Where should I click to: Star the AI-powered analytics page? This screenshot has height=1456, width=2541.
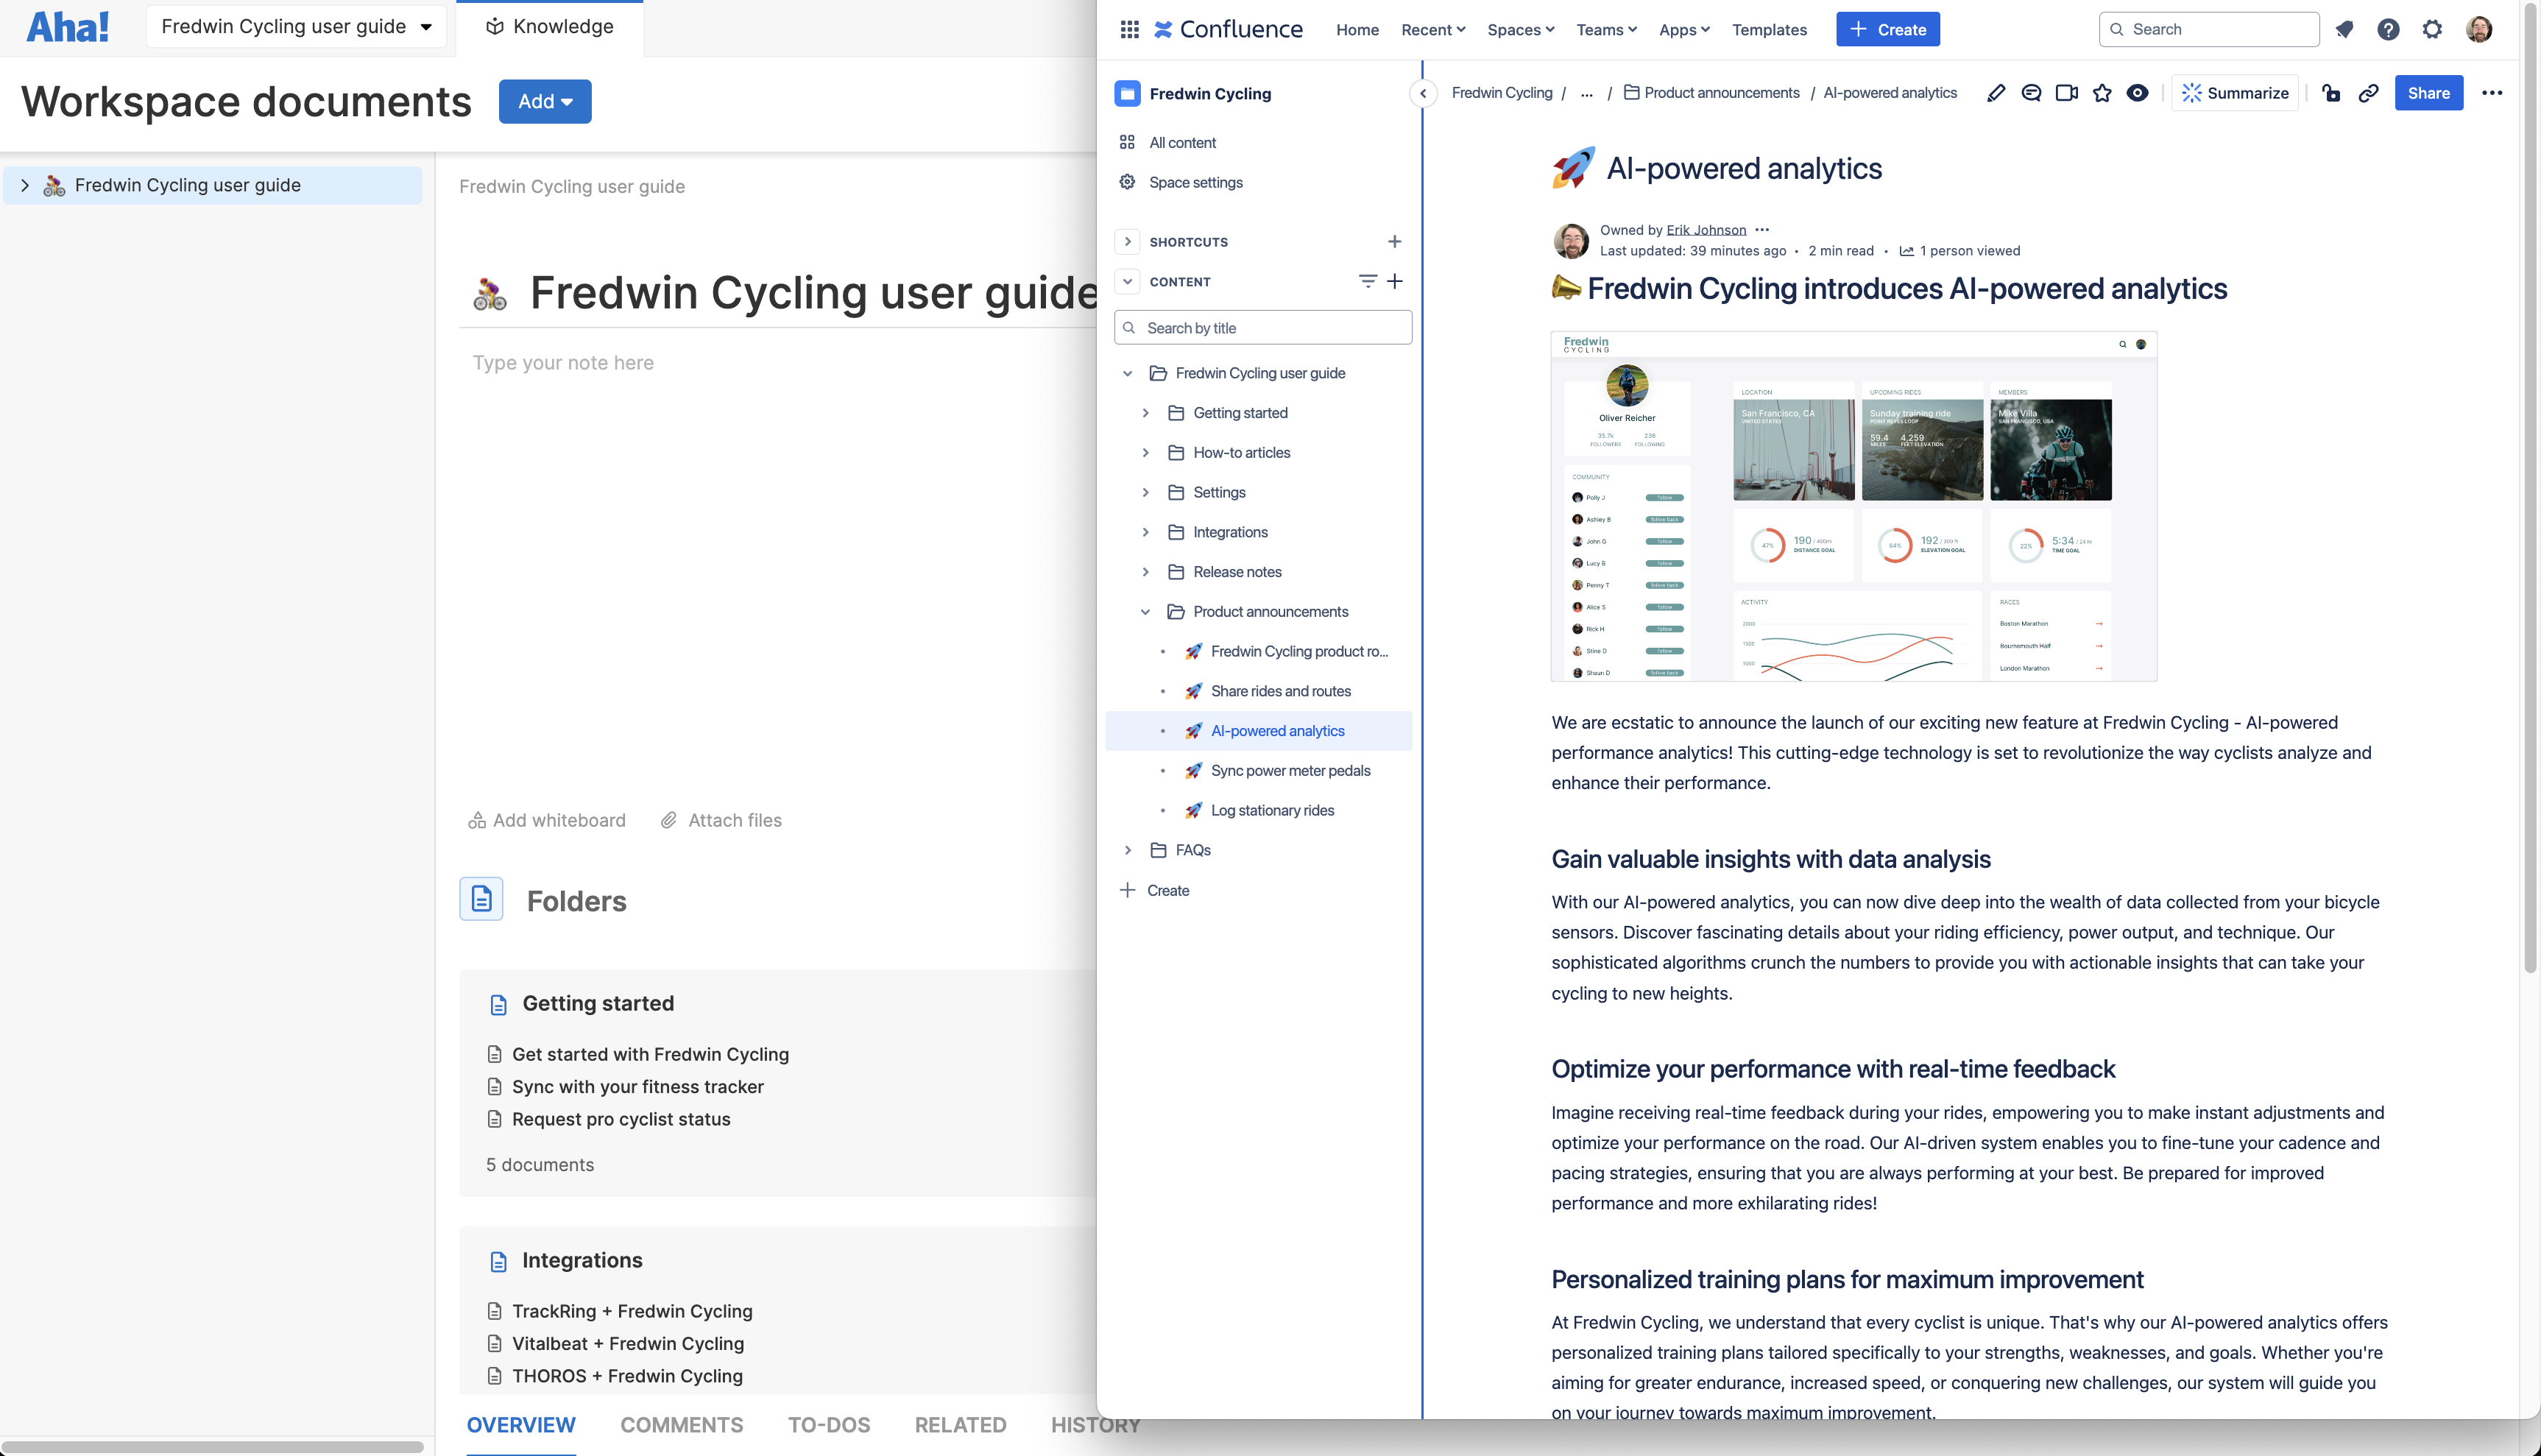[2103, 93]
